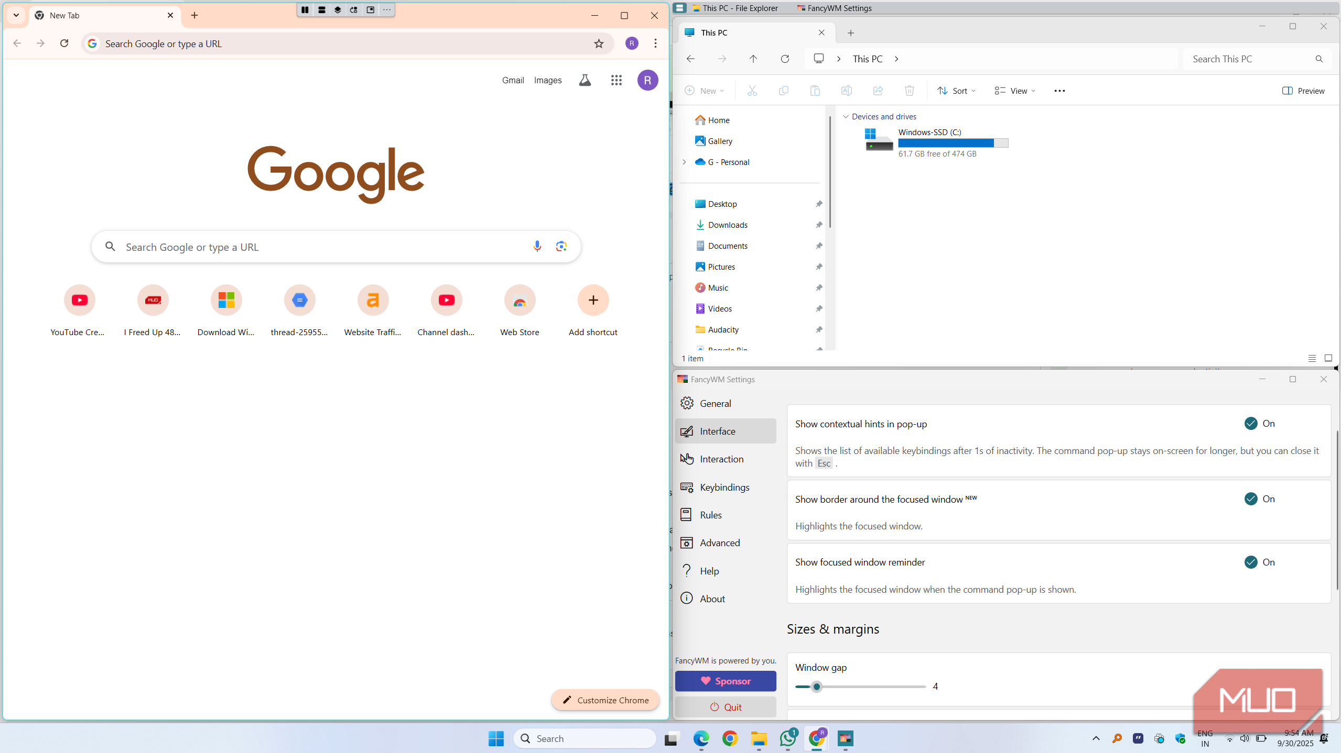
Task: Collapse the Devices and drives group
Action: coord(846,117)
